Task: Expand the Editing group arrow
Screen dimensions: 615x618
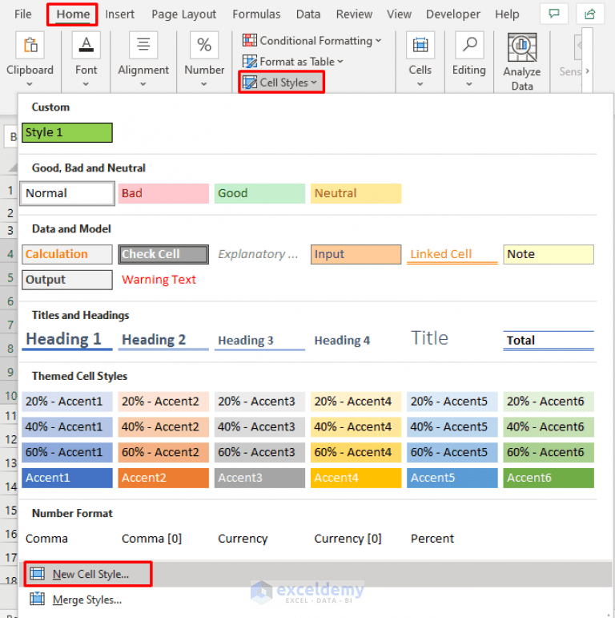Action: point(469,84)
